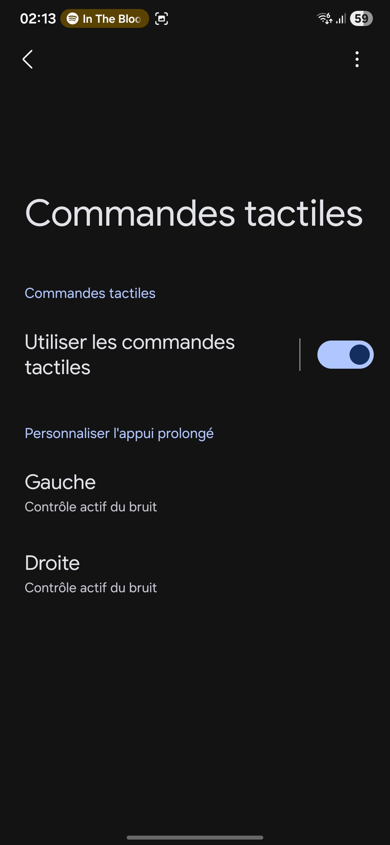The image size is (390, 845).
Task: Tap the large "Commandes tactiles" page title
Action: point(194,213)
